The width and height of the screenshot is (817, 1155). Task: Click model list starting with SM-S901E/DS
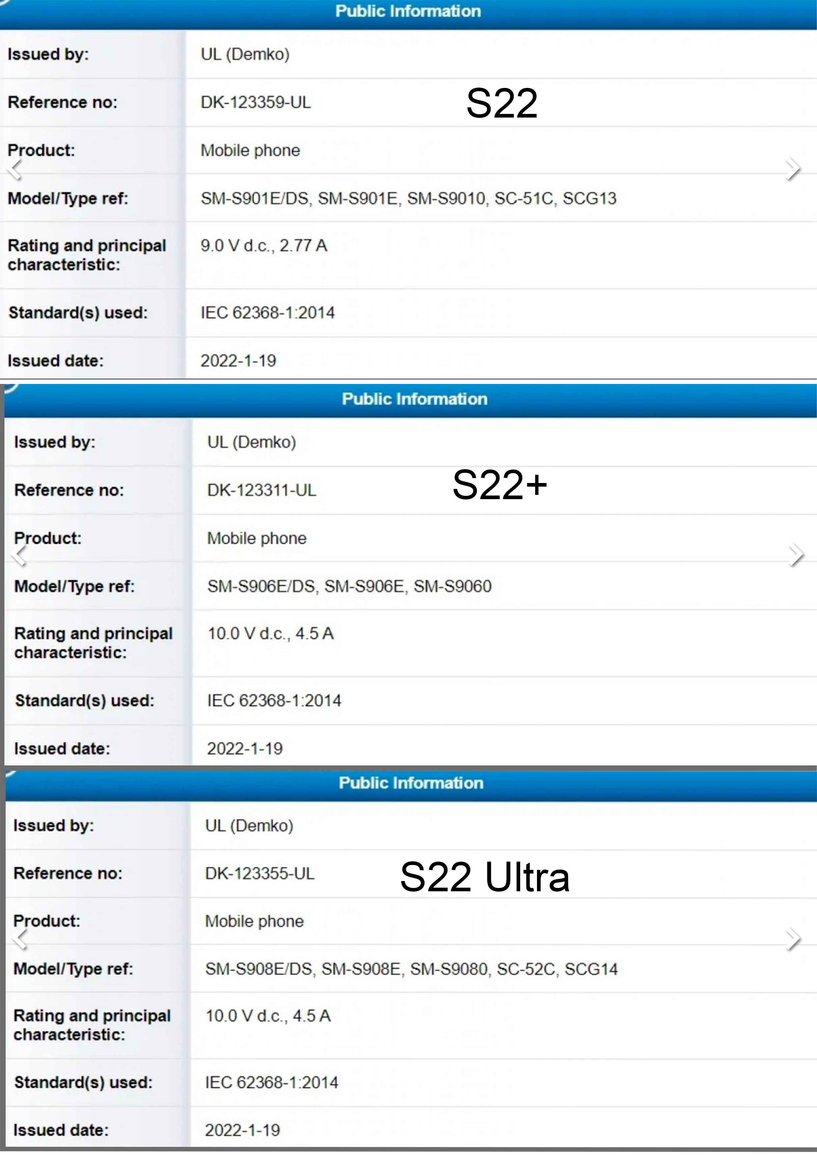(408, 198)
